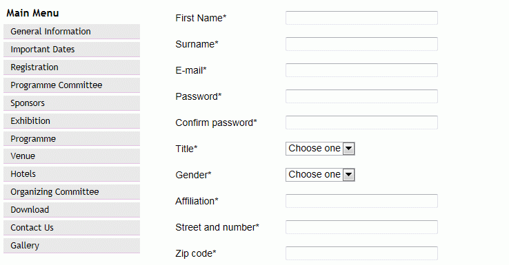Focus the E-mail input field
This screenshot has height=265, width=509.
(361, 70)
